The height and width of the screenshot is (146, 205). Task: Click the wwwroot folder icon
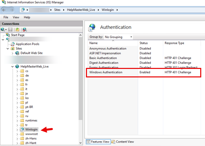point(22,134)
